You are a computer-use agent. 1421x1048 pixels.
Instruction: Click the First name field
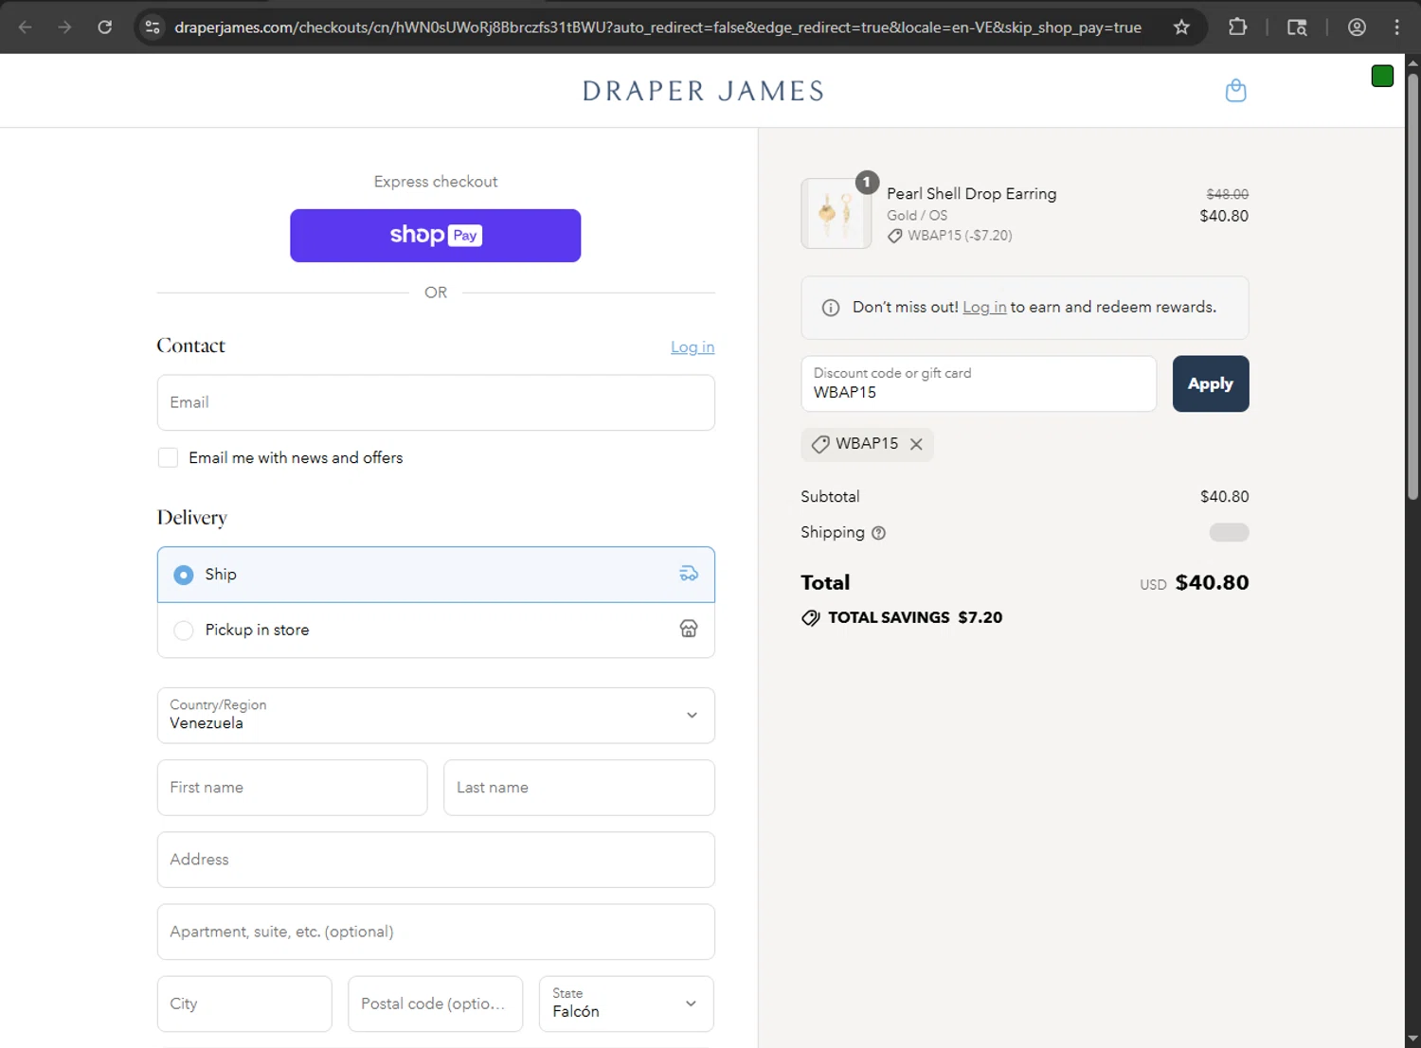[x=292, y=788]
